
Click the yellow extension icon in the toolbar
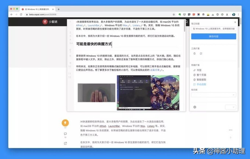coord(208,14)
